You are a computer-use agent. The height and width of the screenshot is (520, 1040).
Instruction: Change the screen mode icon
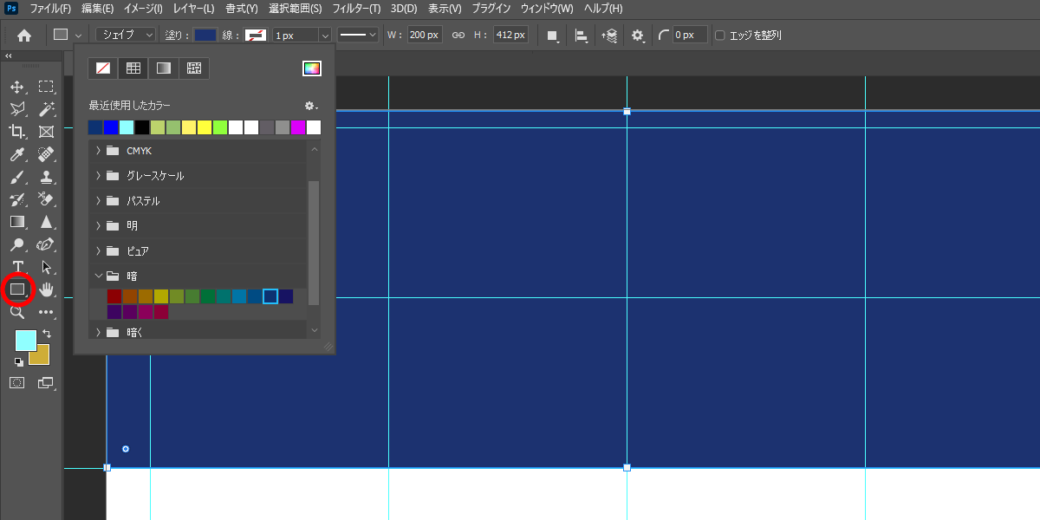pyautogui.click(x=46, y=382)
